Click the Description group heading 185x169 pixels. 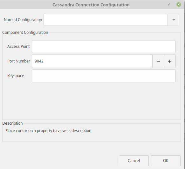pos(12,123)
